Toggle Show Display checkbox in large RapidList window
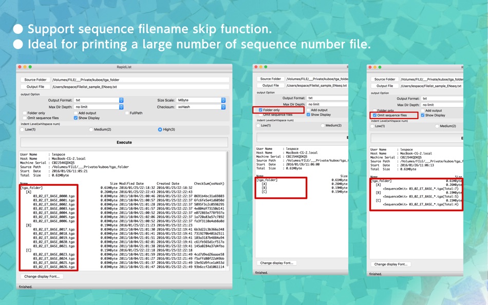This screenshot has width=488, height=305. [x=76, y=118]
